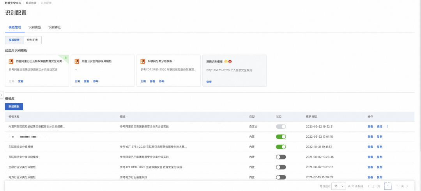Enable the 互联网行业分类分级模板 status switch
The image size is (421, 191).
pyautogui.click(x=281, y=157)
